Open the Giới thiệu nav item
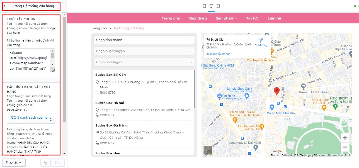The width and height of the screenshot is (359, 168). pos(198,18)
